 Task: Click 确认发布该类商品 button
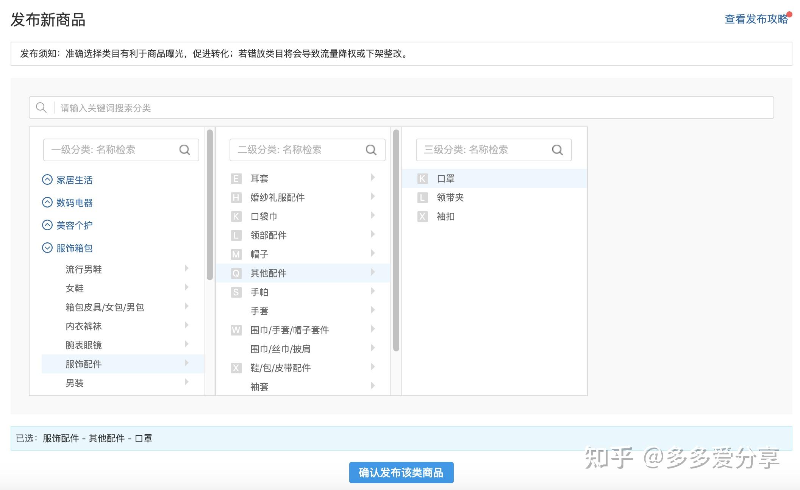[x=401, y=473]
